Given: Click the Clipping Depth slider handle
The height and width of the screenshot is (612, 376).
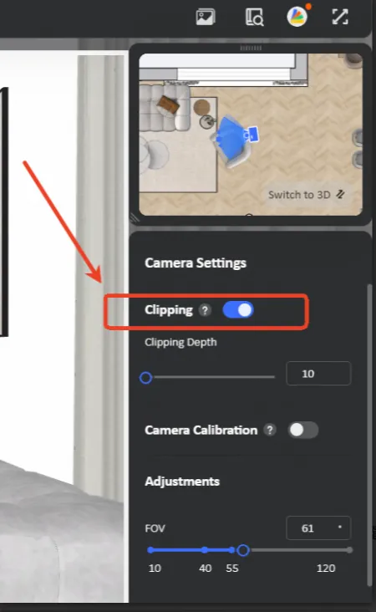Looking at the screenshot, I should pyautogui.click(x=146, y=377).
